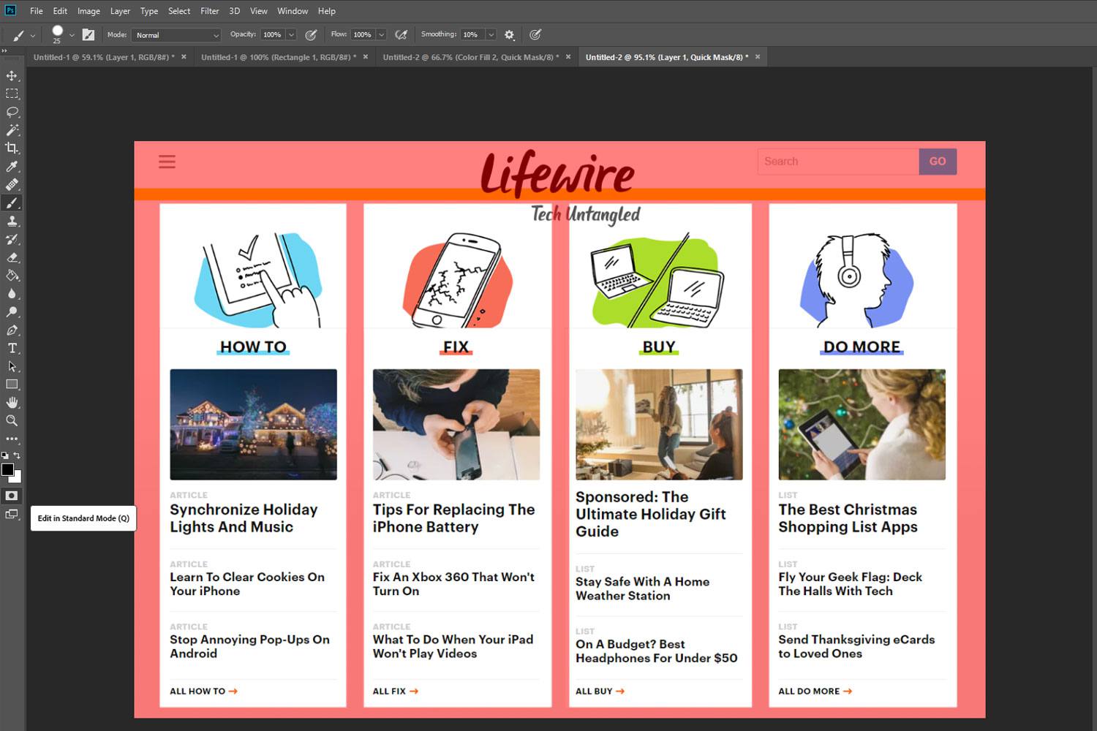Toggle Quick Mask mode off
This screenshot has width=1097, height=731.
[x=12, y=496]
